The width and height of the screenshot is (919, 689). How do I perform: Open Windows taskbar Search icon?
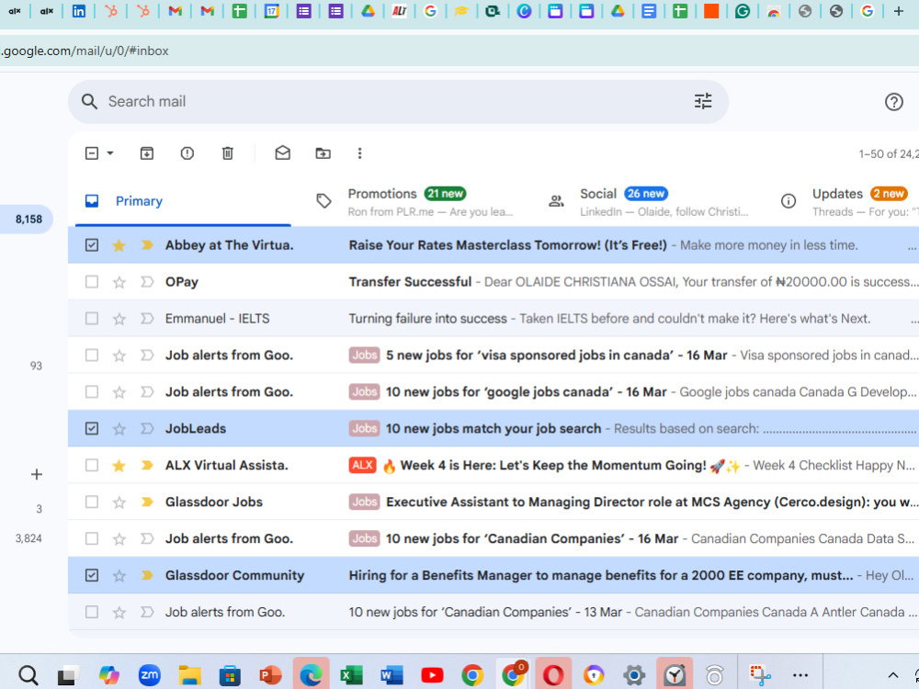(28, 675)
